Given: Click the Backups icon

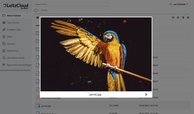Looking at the screenshot, I should [x=4, y=44].
